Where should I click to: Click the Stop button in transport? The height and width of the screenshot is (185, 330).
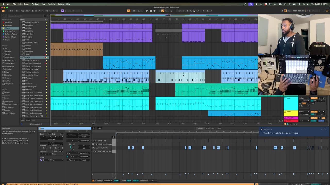[x=151, y=11]
